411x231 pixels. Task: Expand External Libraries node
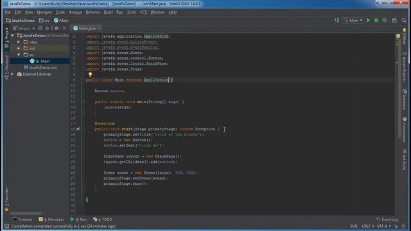point(12,74)
